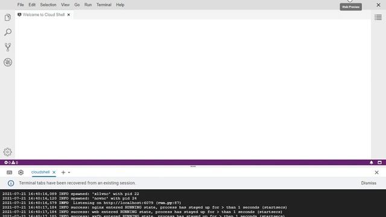Open the Selection menu

[48, 5]
